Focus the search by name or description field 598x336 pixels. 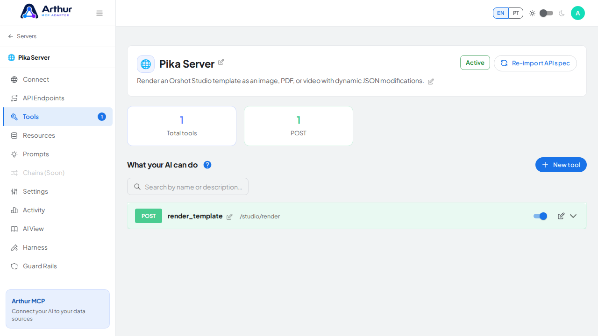click(x=188, y=187)
